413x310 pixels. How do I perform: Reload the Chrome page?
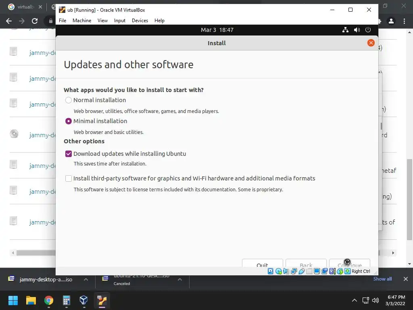(x=35, y=21)
